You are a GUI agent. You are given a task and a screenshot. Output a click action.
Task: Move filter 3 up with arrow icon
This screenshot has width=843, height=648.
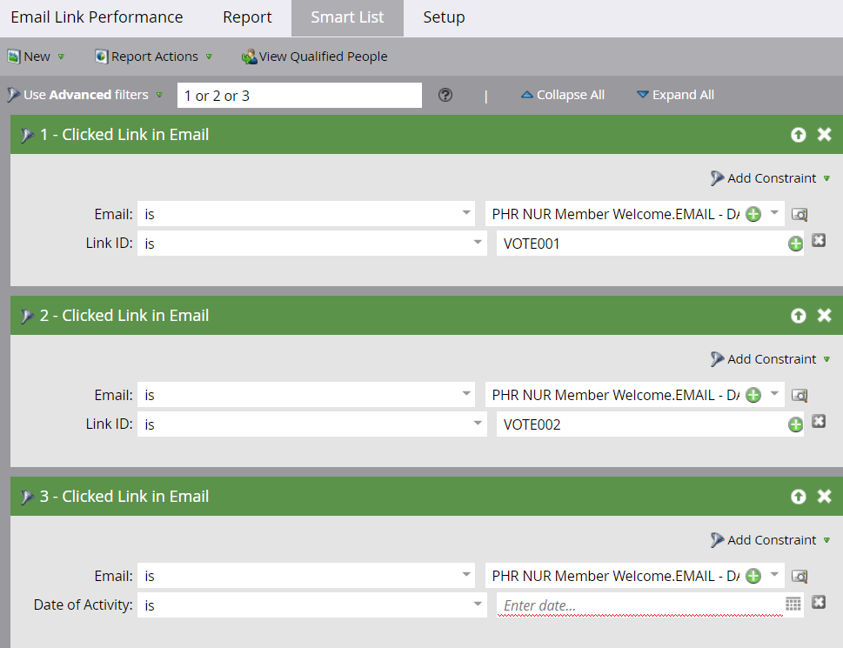[x=798, y=497]
